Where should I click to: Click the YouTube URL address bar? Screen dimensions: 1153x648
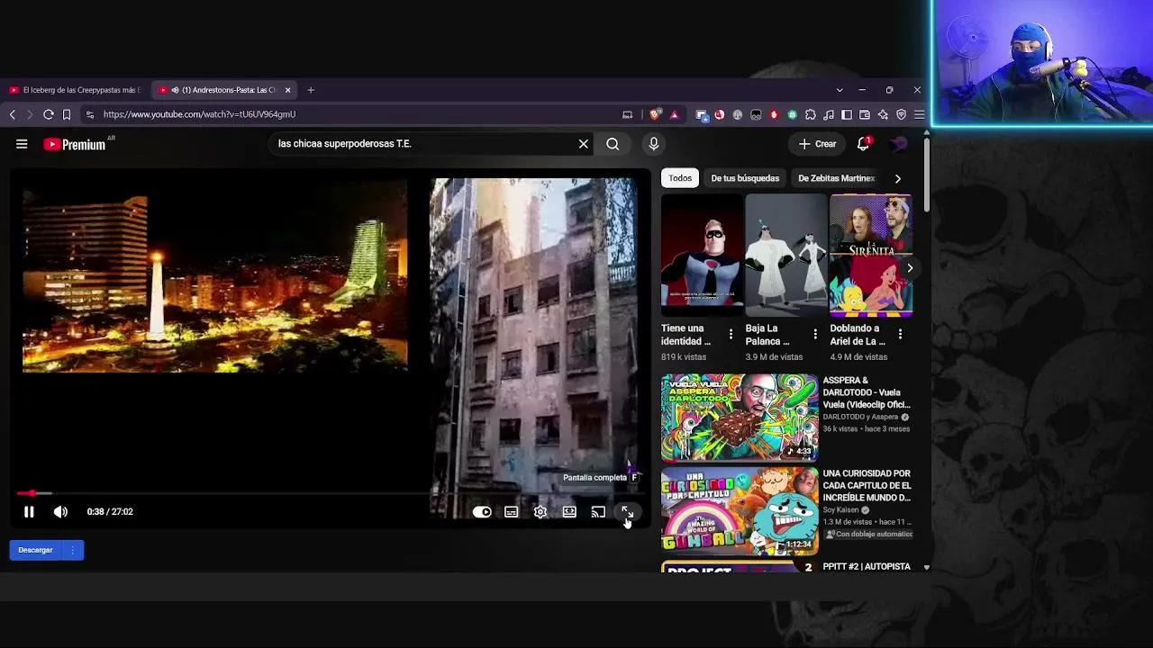(x=360, y=114)
